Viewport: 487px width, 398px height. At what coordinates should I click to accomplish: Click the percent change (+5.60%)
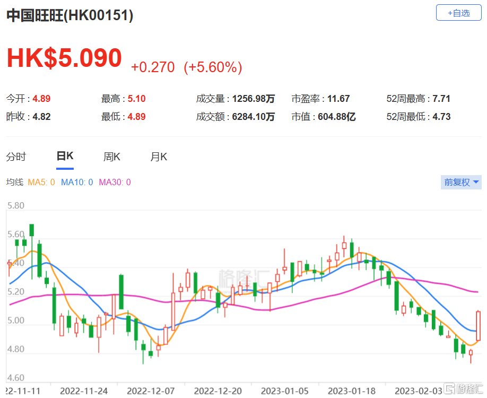tap(213, 67)
